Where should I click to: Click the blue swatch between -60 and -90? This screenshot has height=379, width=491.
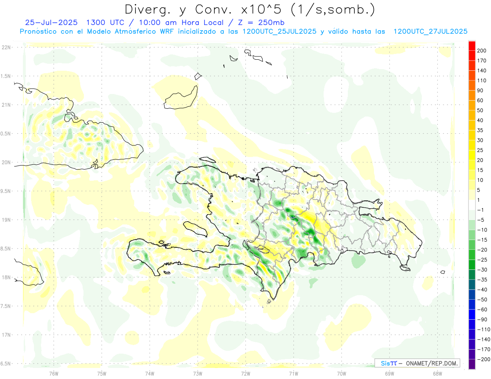click(472, 314)
